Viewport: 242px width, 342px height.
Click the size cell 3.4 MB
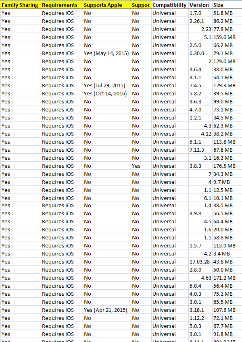pyautogui.click(x=227, y=253)
